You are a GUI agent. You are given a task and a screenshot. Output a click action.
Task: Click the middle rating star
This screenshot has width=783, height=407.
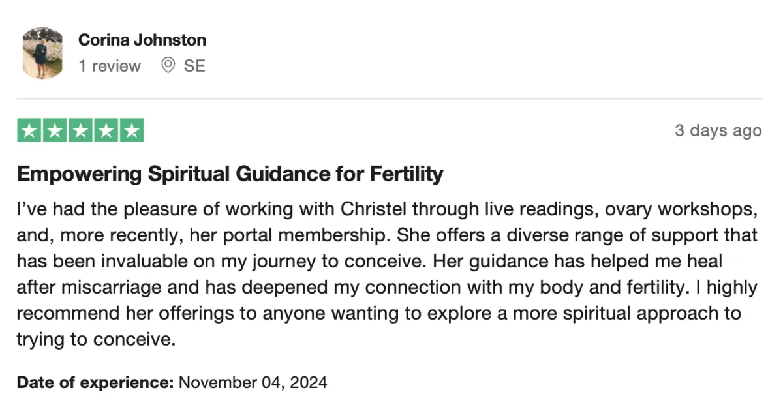tap(80, 131)
